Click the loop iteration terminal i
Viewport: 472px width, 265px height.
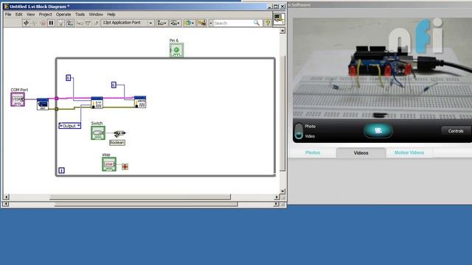pos(61,170)
